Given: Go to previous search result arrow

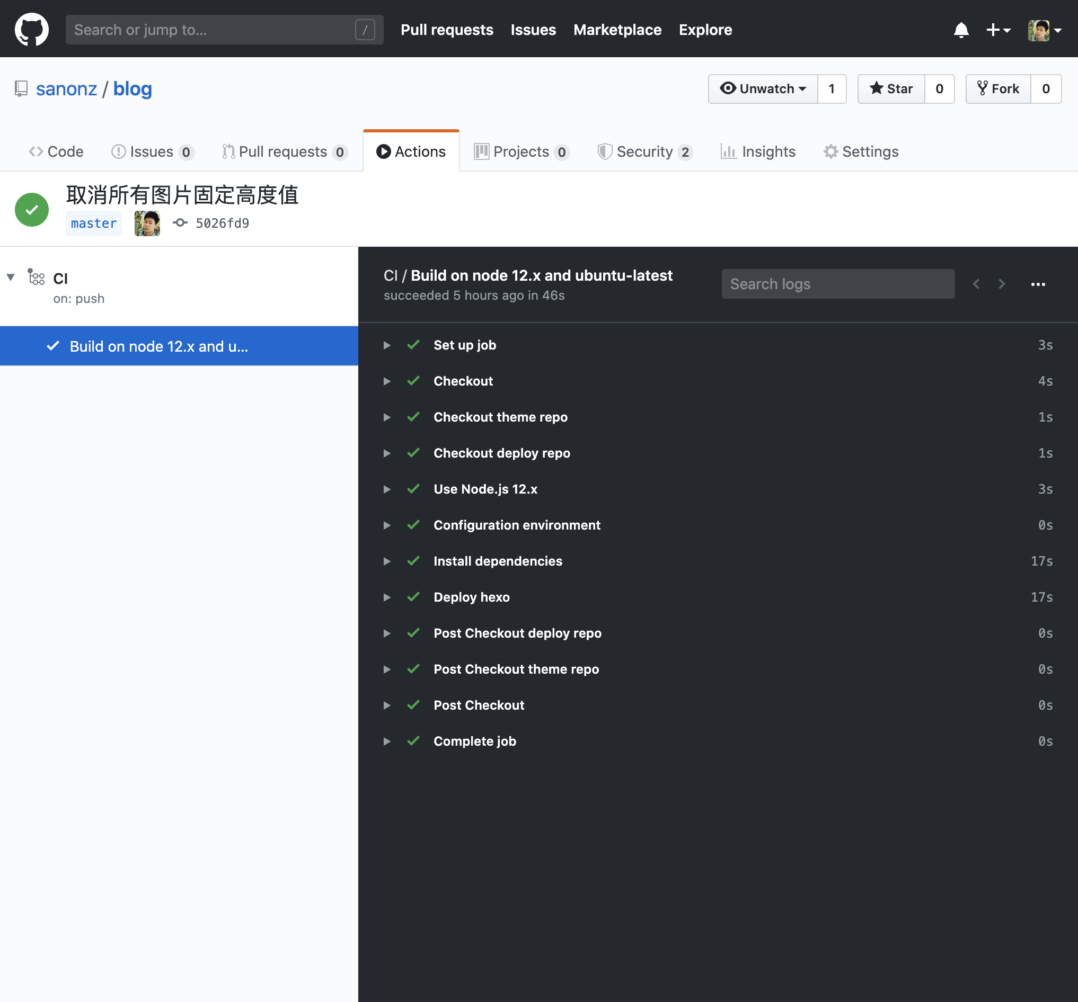Looking at the screenshot, I should [976, 284].
